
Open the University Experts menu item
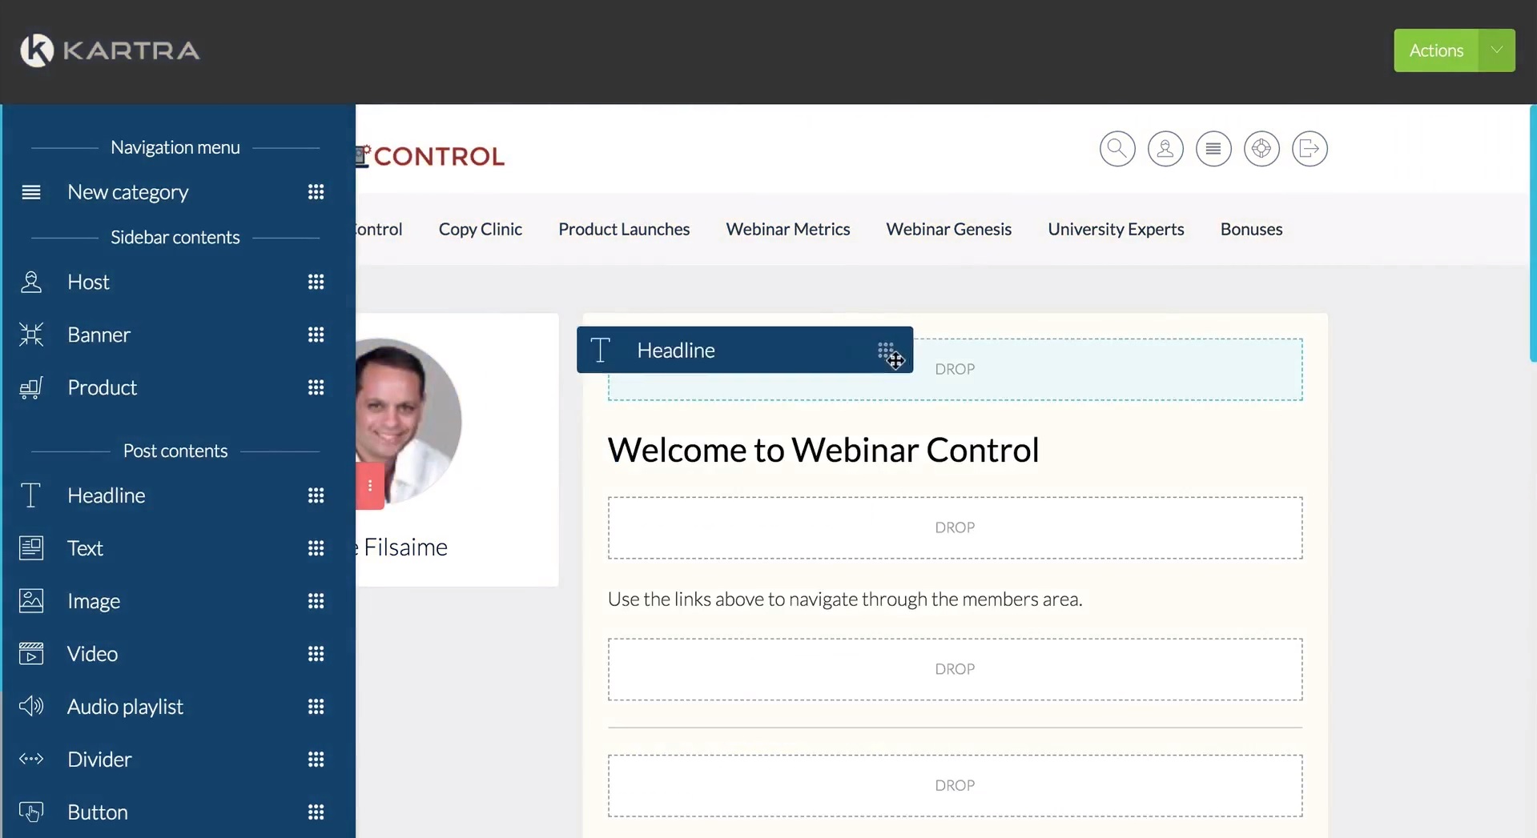click(1116, 229)
